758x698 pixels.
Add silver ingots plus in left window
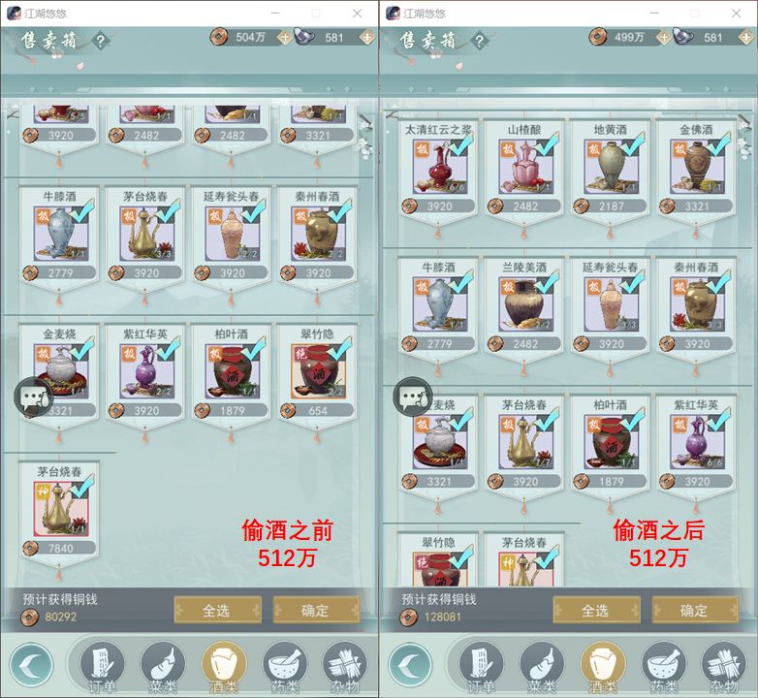tap(367, 37)
